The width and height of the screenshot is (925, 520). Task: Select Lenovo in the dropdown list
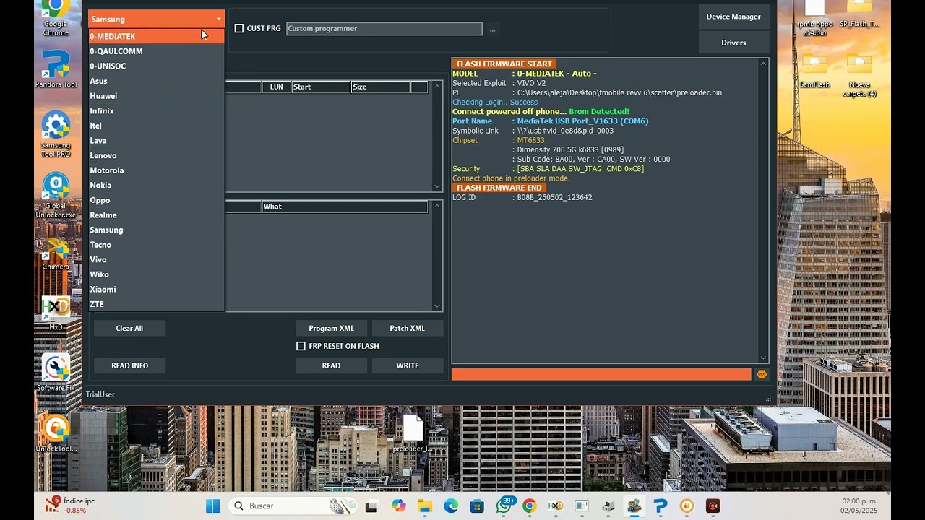[x=156, y=155]
